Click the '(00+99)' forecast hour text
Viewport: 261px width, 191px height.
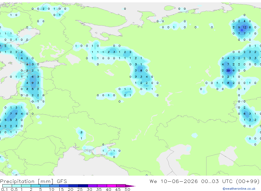[248, 181]
